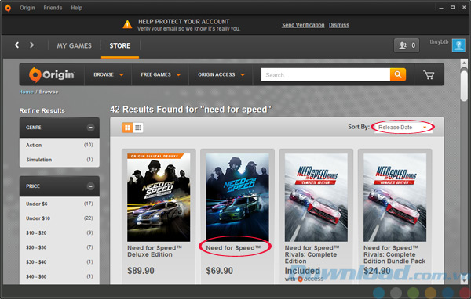Screen dimensions: 471x299
Task: Open the Origin menu
Action: 27,8
